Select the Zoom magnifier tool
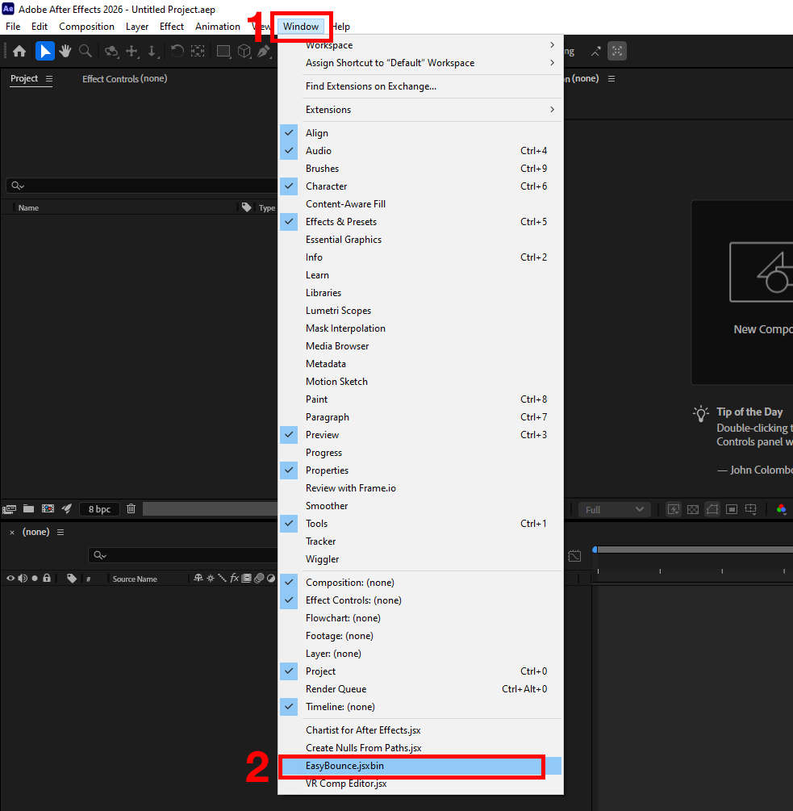The width and height of the screenshot is (793, 811). [x=86, y=51]
